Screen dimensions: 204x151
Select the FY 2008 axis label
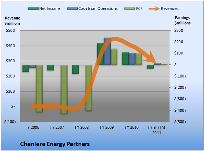[x=82, y=127]
